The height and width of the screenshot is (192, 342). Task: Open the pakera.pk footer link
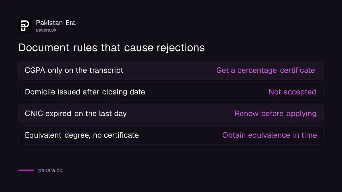50,170
